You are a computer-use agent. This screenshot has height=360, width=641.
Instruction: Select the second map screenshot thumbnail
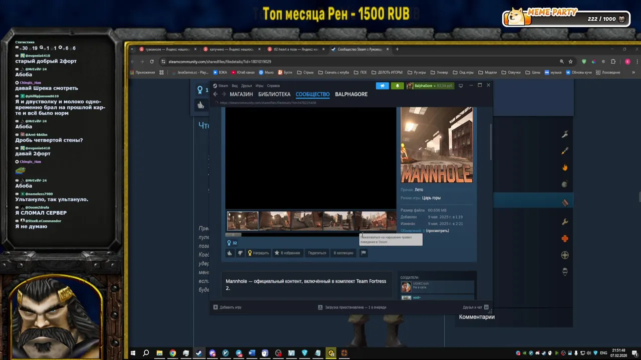pyautogui.click(x=275, y=221)
